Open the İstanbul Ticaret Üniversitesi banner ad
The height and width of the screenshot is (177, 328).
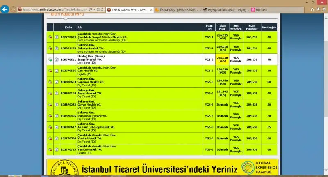click(162, 169)
